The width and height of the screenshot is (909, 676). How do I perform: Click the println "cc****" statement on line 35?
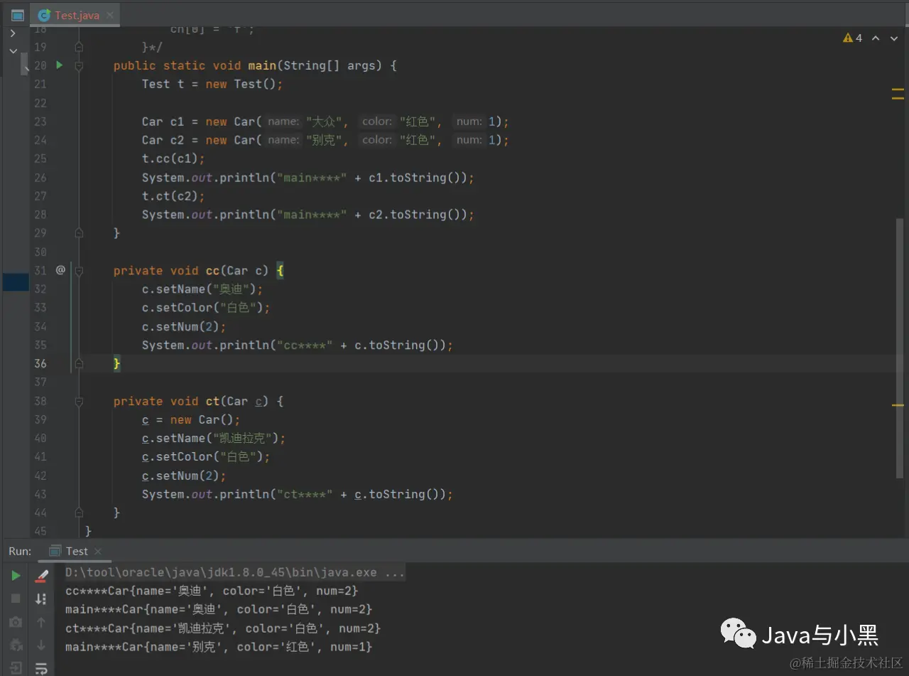[297, 345]
